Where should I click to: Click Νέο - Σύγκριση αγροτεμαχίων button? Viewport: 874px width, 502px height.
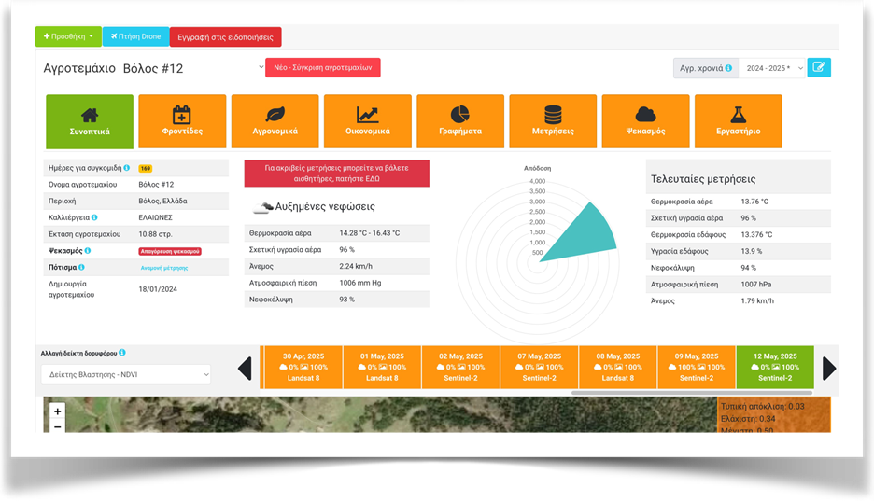pyautogui.click(x=323, y=68)
